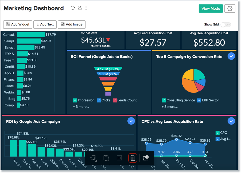This screenshot has height=173, width=241.
Task: Delete the selected widget via trash icon
Action: point(133,158)
